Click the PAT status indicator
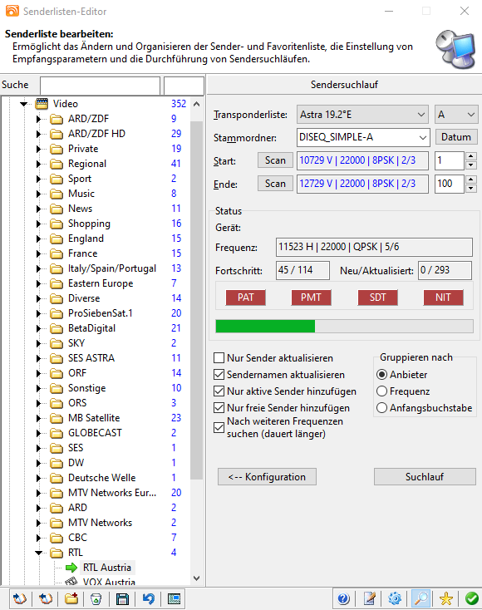Image resolution: width=482 pixels, height=610 pixels. tap(246, 298)
